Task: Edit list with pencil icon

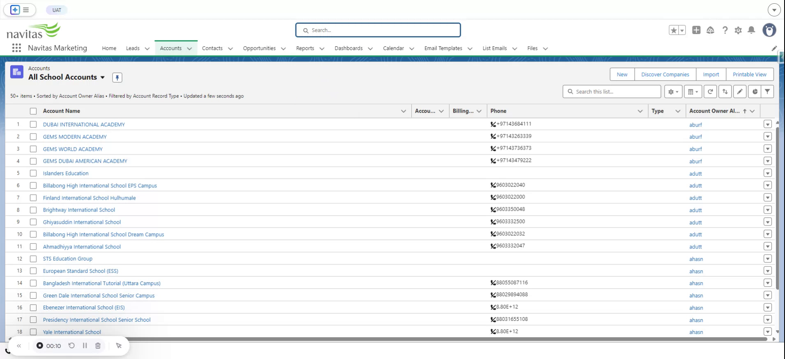Action: (x=740, y=92)
